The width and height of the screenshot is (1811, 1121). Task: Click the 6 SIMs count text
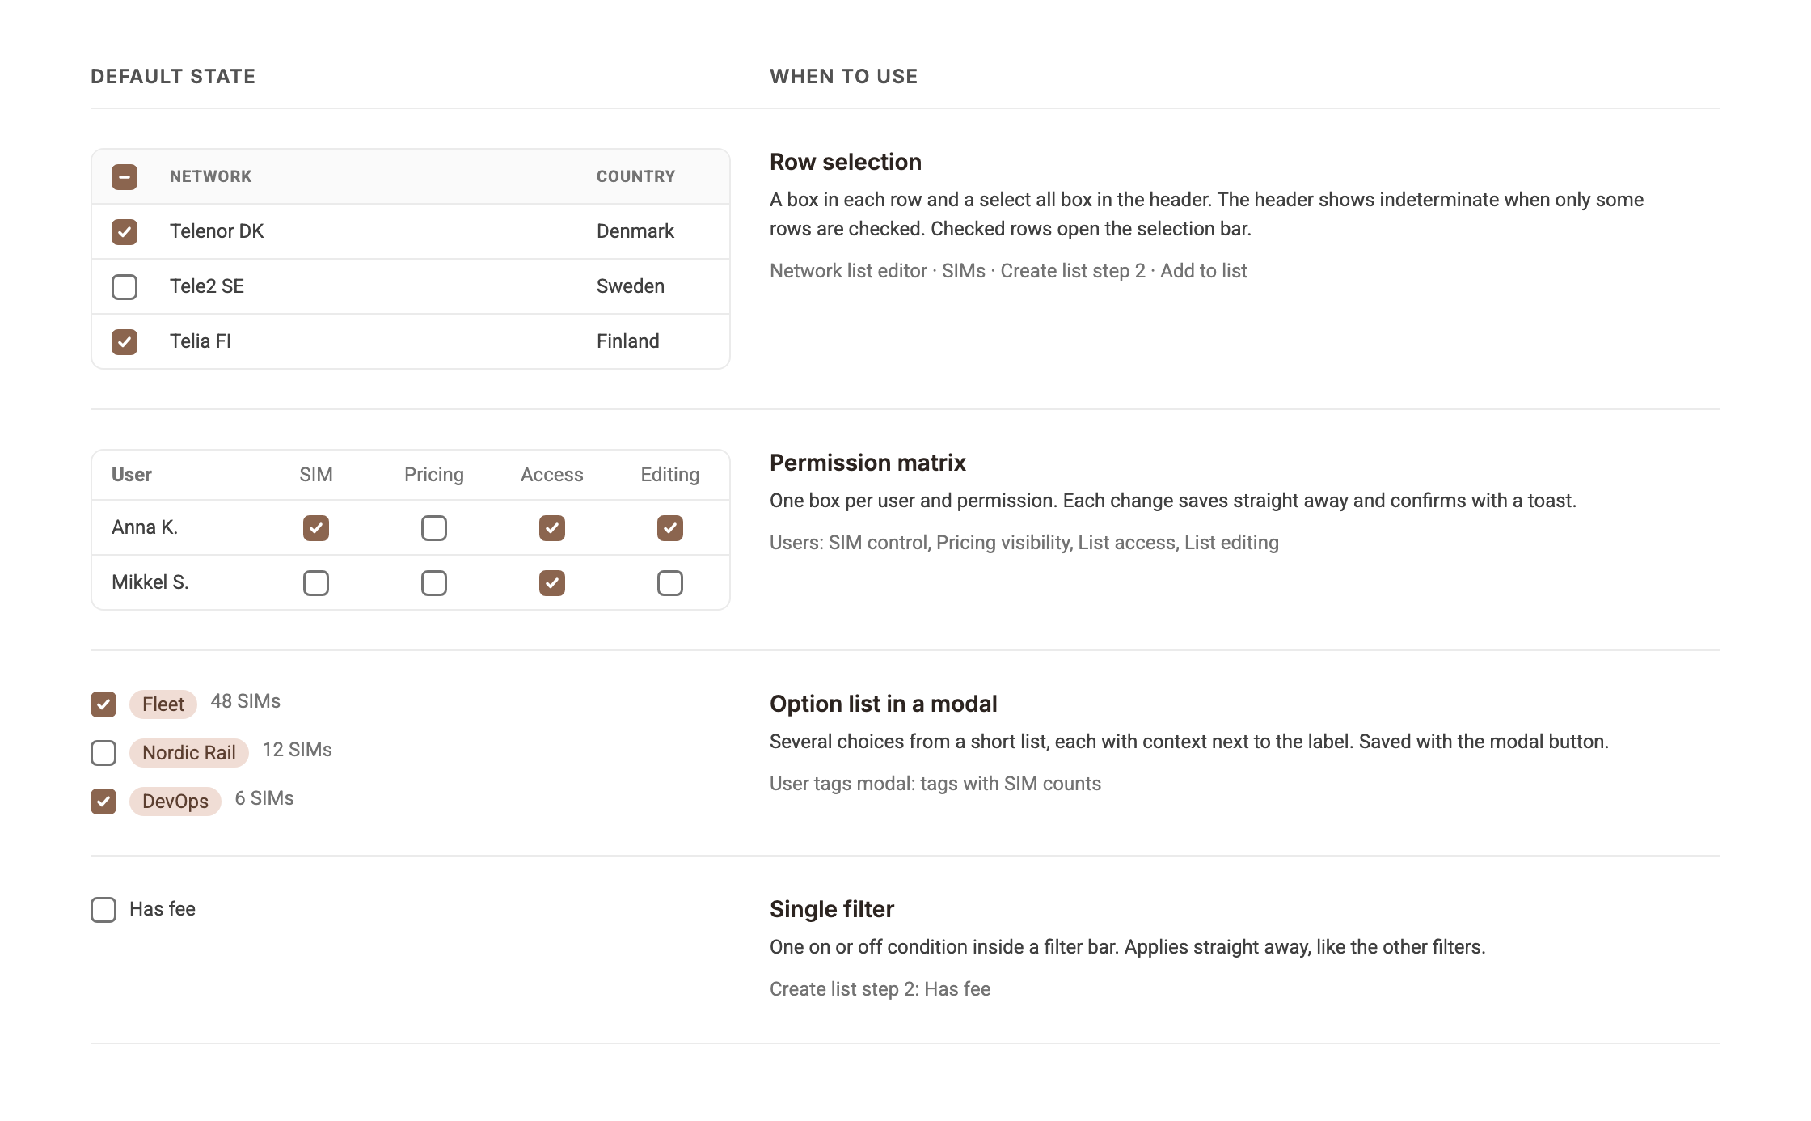point(264,798)
